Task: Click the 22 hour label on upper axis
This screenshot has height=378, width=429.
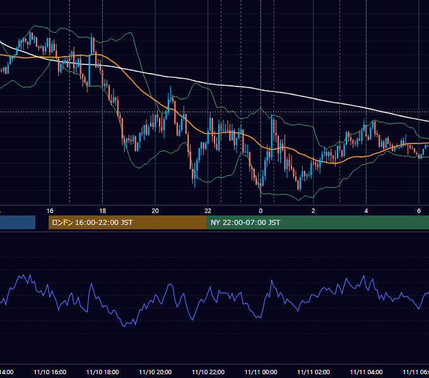Action: click(x=208, y=210)
